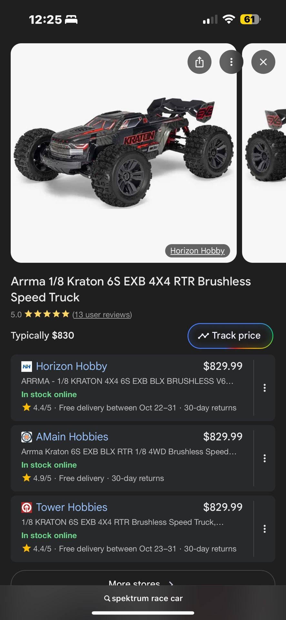Open more options for AMain Hobbies listing

coord(264,458)
